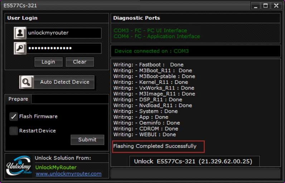Click the Login button

(48, 62)
